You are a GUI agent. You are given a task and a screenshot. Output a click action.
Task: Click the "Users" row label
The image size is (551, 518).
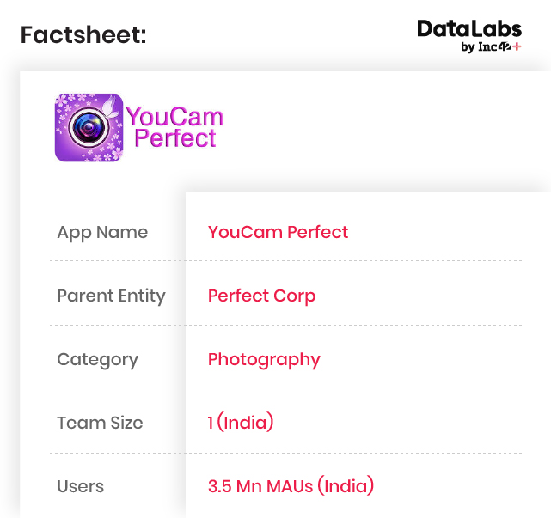pyautogui.click(x=80, y=486)
